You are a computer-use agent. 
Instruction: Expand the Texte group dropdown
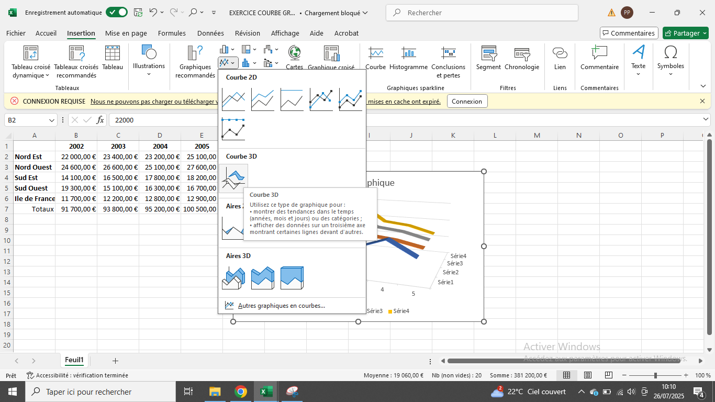tap(638, 60)
